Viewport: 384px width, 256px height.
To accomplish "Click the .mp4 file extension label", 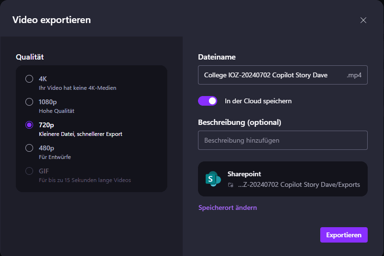I will point(354,75).
